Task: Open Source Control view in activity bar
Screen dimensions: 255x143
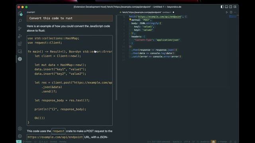Action: tap(20, 29)
